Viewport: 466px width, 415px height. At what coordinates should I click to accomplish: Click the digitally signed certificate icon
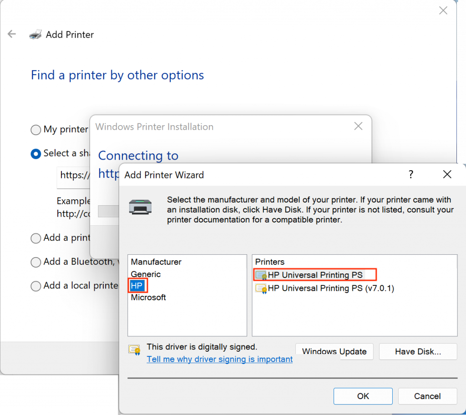pos(134,350)
